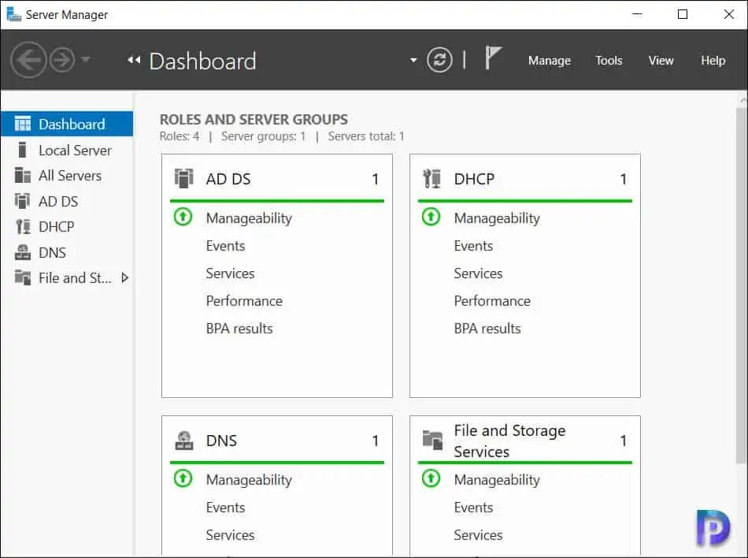
Task: Open Events in DNS tile
Action: [x=225, y=508]
